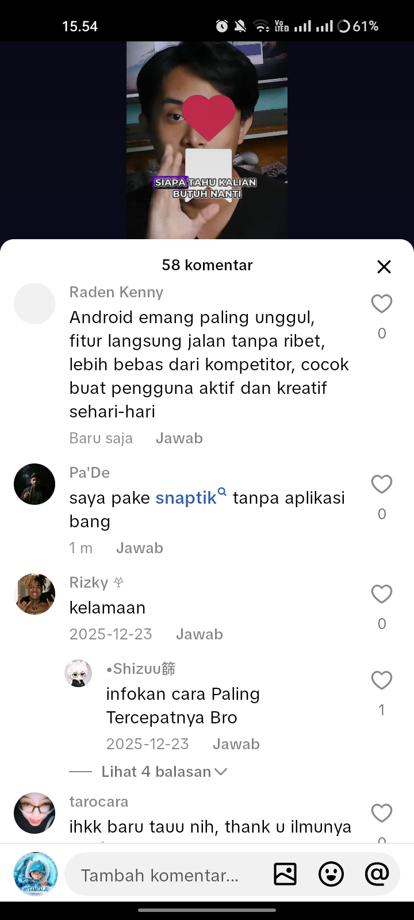Viewport: 414px width, 920px height.
Task: Open the image attachment icon in comment bar
Action: tap(285, 874)
